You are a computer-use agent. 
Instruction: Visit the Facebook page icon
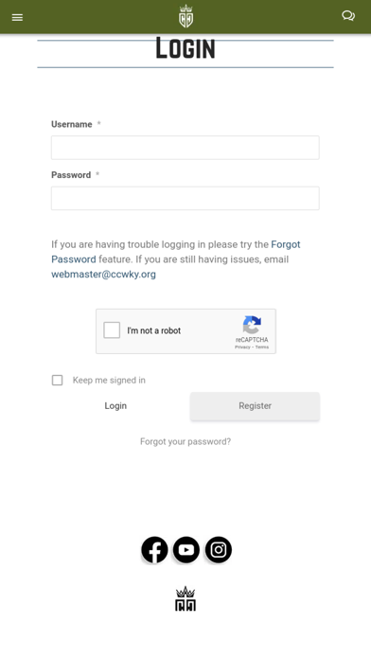tap(154, 550)
